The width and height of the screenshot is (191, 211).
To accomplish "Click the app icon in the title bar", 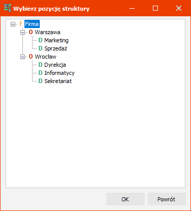I will (8, 8).
